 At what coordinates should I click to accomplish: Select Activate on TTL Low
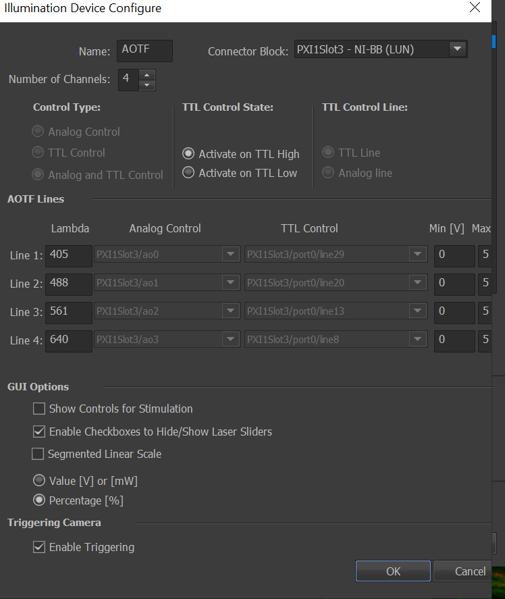(x=189, y=173)
